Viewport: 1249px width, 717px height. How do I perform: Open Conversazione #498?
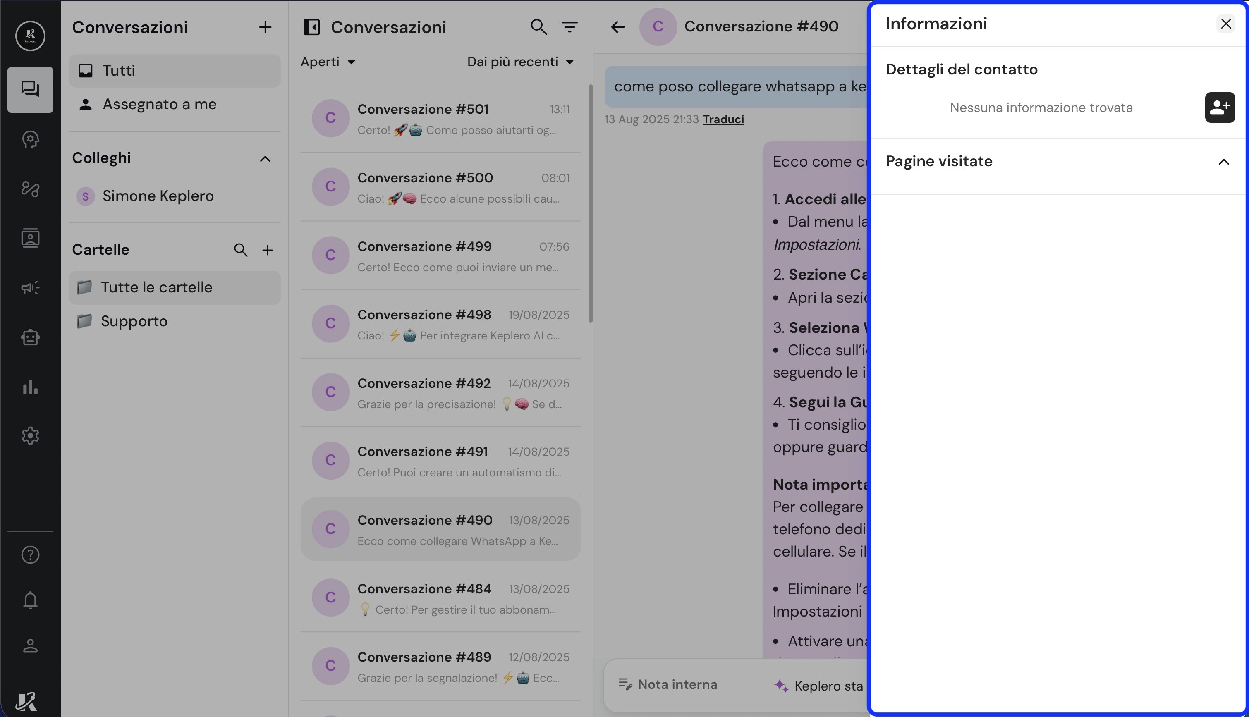(x=440, y=323)
